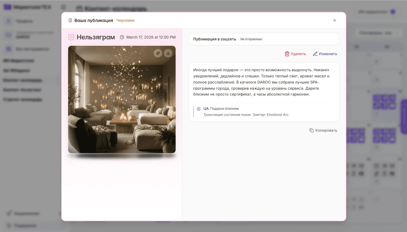Click the post caption text about DAROO
Image resolution: width=407 pixels, height=232 pixels.
(x=261, y=82)
